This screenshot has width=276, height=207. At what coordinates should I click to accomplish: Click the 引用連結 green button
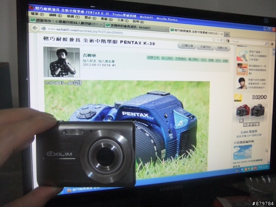[x=181, y=59]
